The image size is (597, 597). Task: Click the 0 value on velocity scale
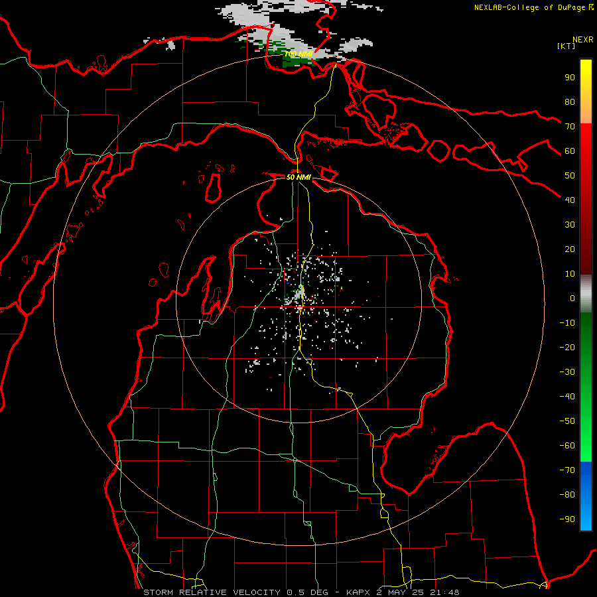[572, 298]
